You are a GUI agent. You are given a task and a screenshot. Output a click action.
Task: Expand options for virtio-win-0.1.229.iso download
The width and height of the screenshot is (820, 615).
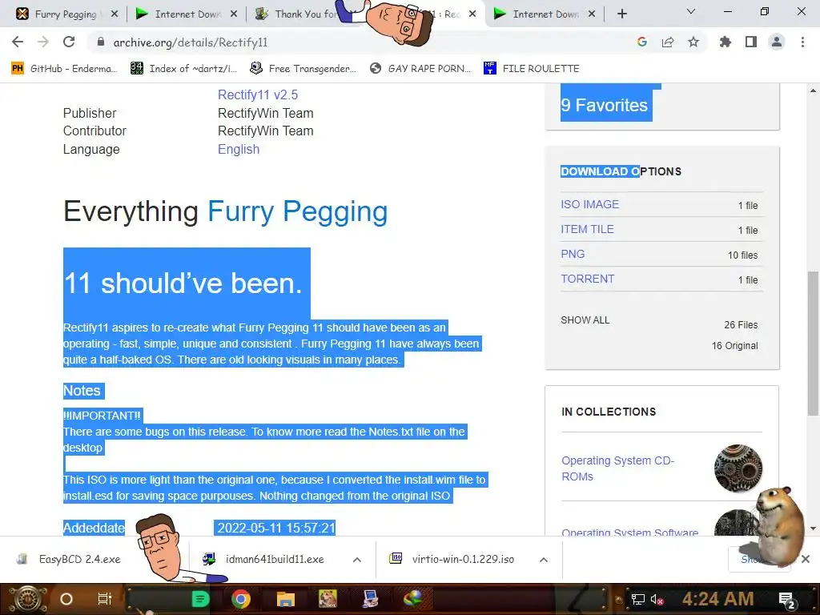click(544, 560)
